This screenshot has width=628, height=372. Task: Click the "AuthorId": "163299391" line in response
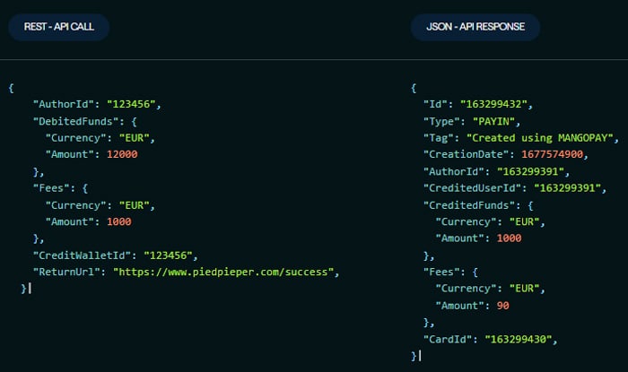pyautogui.click(x=497, y=171)
